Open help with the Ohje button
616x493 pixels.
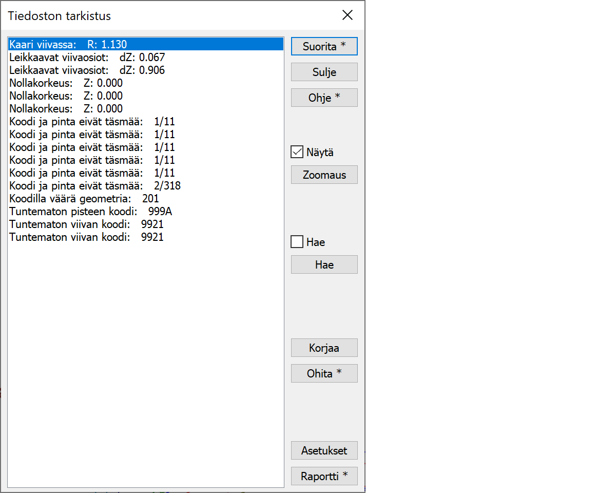tap(324, 98)
